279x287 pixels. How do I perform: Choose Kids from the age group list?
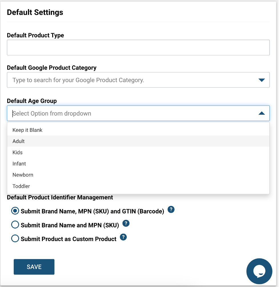pos(138,152)
